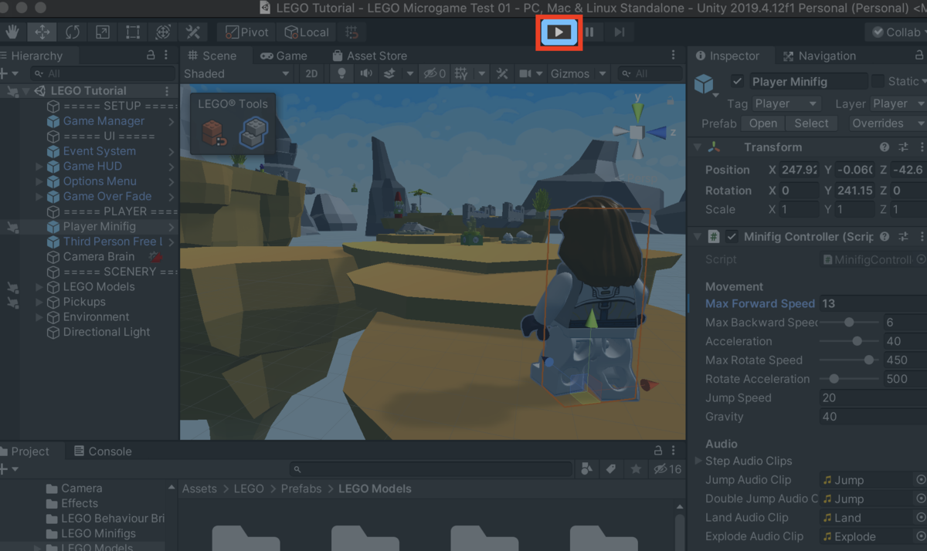Click the prefab Open button
Screen dimensions: 927x551
(x=763, y=123)
